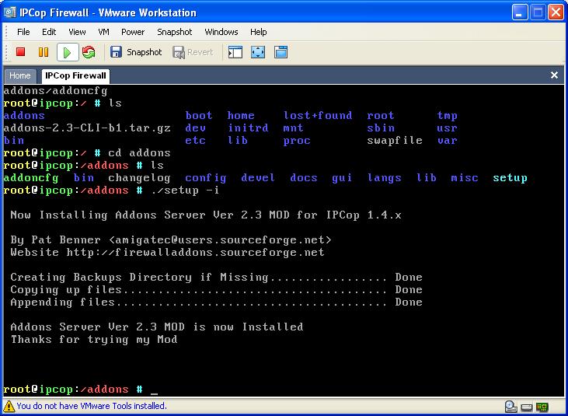Click the http://firewalladdons.sourceforge.net website text
Screen dimensions: 568x416
pos(196,252)
